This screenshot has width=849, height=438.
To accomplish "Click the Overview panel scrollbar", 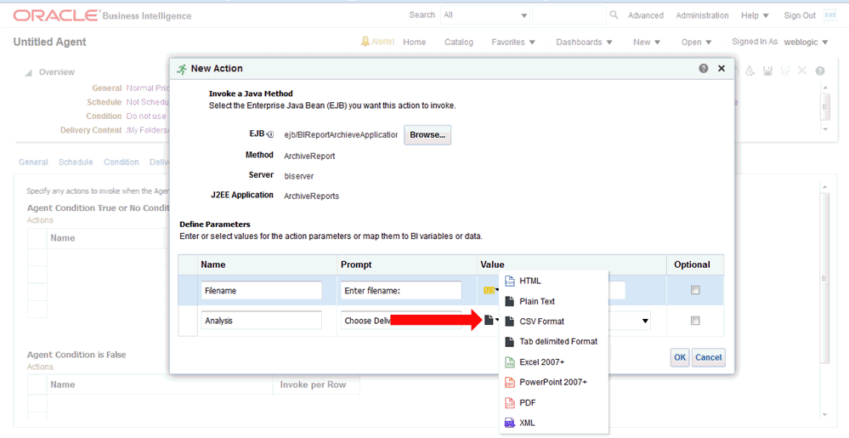I will (825, 107).
